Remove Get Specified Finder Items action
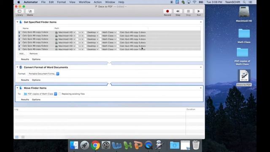This screenshot has height=152, width=270. [x=201, y=22]
